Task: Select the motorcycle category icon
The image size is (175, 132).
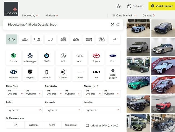Action: click(x=76, y=39)
